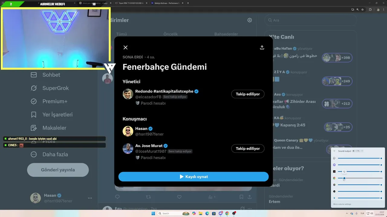Open Copilot from the taskbar
Screen dimensions: 387x217
[x=194, y=213]
